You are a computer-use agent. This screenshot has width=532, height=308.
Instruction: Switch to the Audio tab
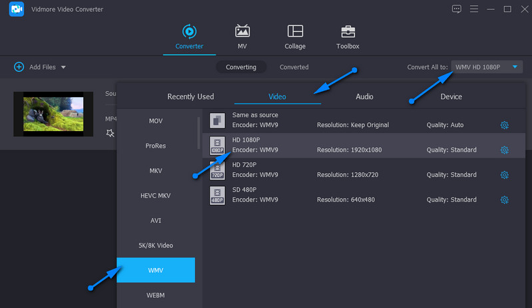pyautogui.click(x=364, y=96)
